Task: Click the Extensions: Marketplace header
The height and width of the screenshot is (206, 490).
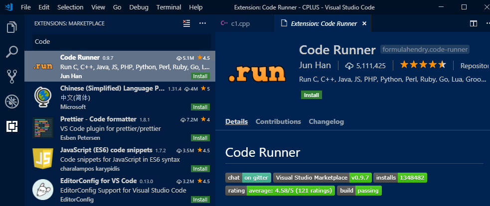Action: click(69, 23)
